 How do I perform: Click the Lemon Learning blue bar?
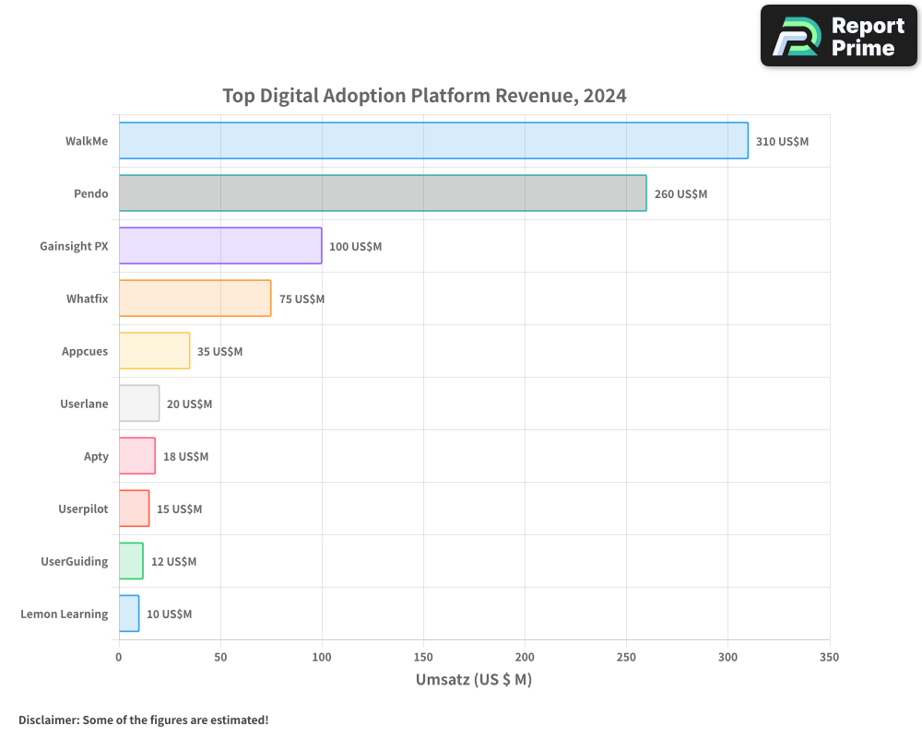pyautogui.click(x=127, y=614)
